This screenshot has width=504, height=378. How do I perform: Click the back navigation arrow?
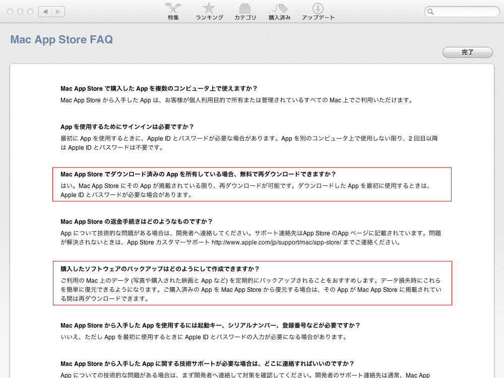[x=45, y=12]
